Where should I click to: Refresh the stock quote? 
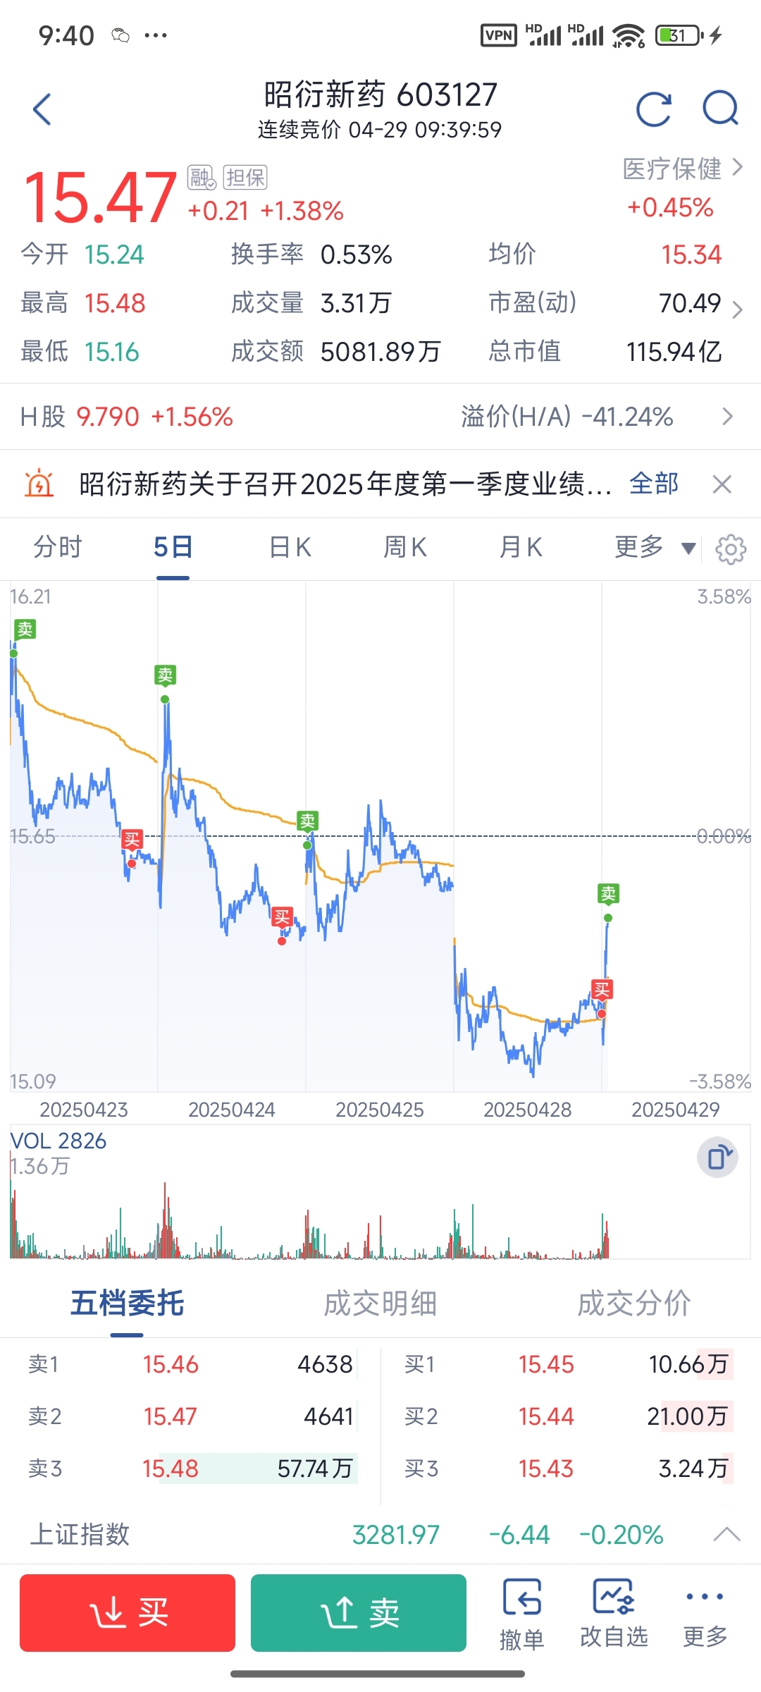pos(654,109)
